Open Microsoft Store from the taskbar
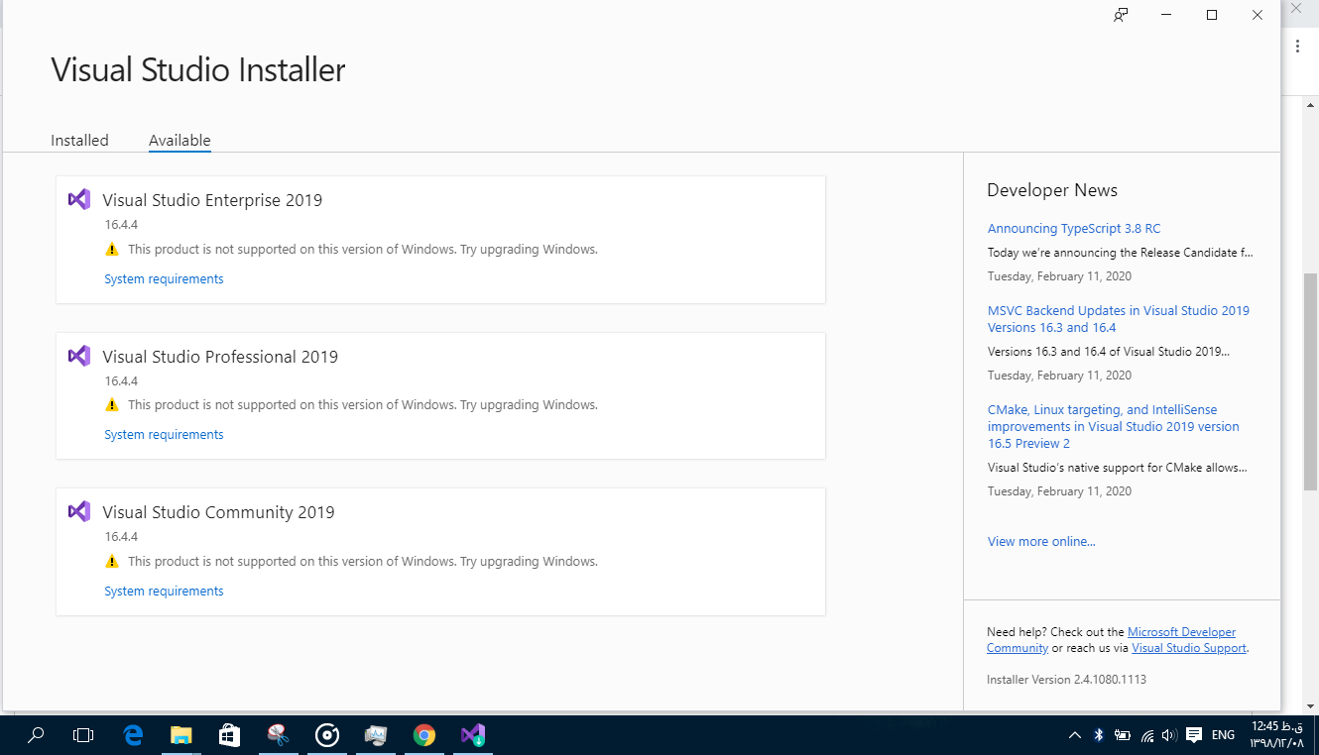This screenshot has width=1319, height=755. [x=229, y=735]
